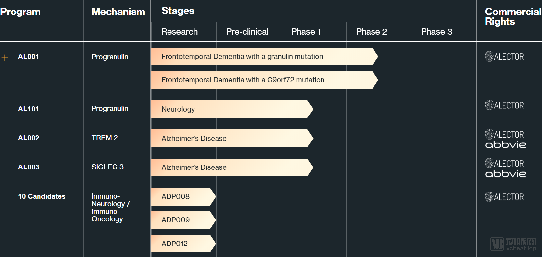This screenshot has height=257, width=542.
Task: Select the AL003 program name
Action: 29,167
